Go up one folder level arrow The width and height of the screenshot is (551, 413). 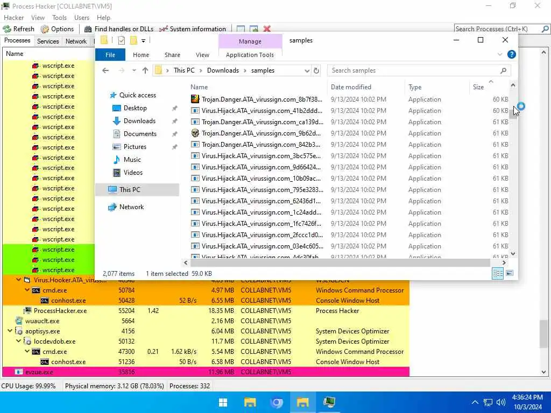(x=145, y=70)
